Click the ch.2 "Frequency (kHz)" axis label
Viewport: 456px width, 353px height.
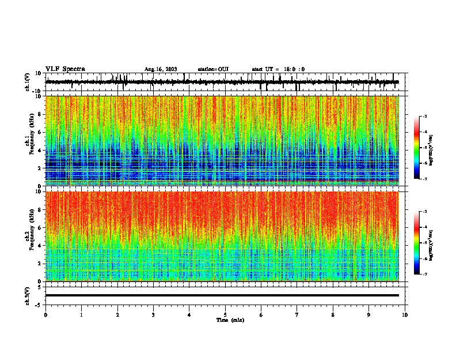[x=32, y=230]
